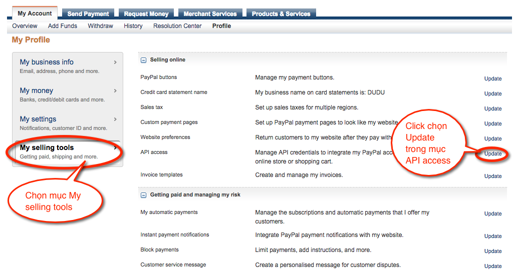
Task: Click the My Profile page heading
Action: [x=31, y=40]
